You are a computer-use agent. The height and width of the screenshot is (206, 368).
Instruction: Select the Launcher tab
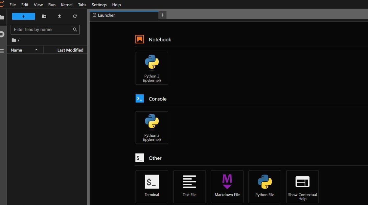coord(124,15)
